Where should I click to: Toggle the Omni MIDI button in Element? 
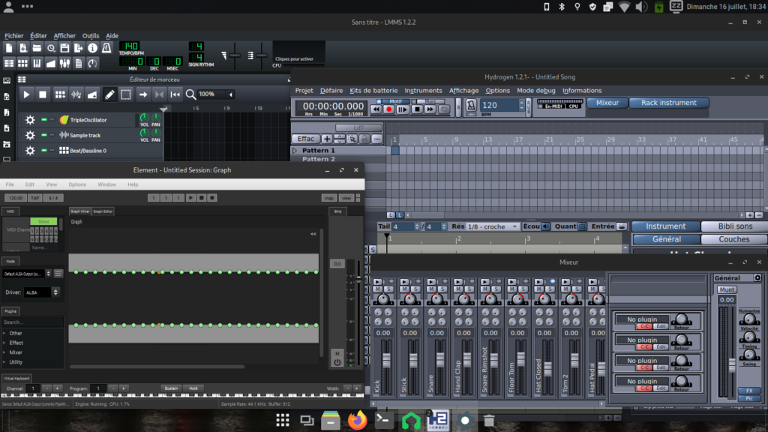(43, 222)
